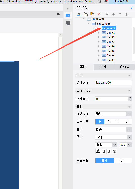Switch to the 事件 tab
135x189 pixels.
[104, 67]
